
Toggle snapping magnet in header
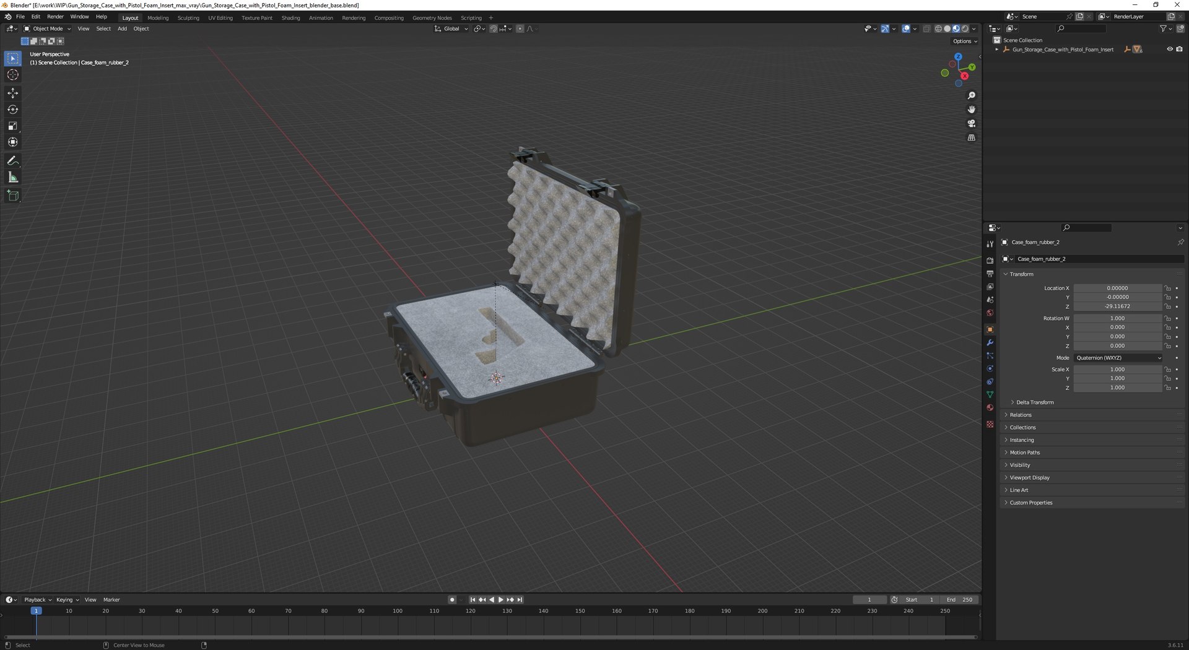click(494, 29)
